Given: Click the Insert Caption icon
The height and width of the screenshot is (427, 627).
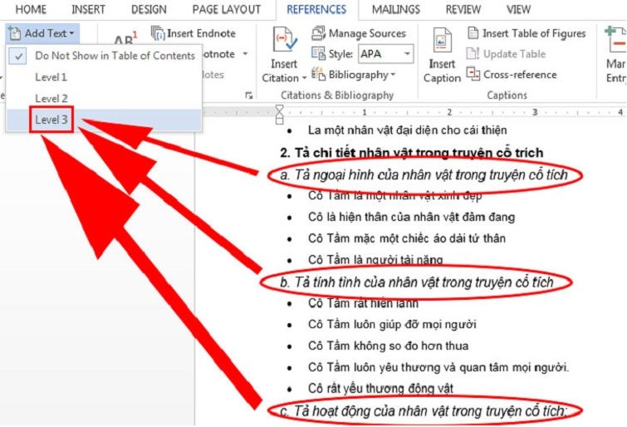Looking at the screenshot, I should 441,42.
